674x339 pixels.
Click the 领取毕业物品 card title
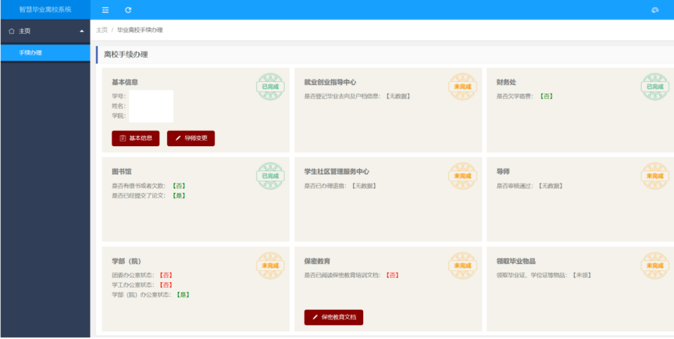click(x=516, y=261)
